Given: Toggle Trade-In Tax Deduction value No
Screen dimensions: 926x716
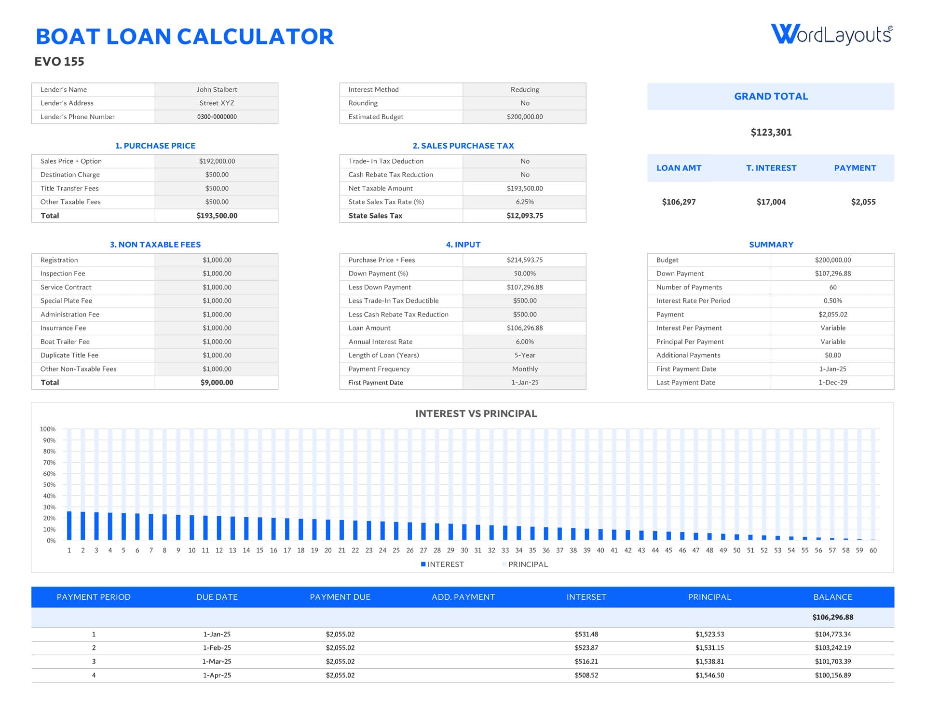Looking at the screenshot, I should coord(524,161).
